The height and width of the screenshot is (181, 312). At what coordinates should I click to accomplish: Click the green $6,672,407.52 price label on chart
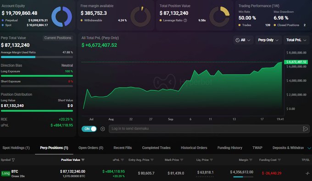coord(296,62)
